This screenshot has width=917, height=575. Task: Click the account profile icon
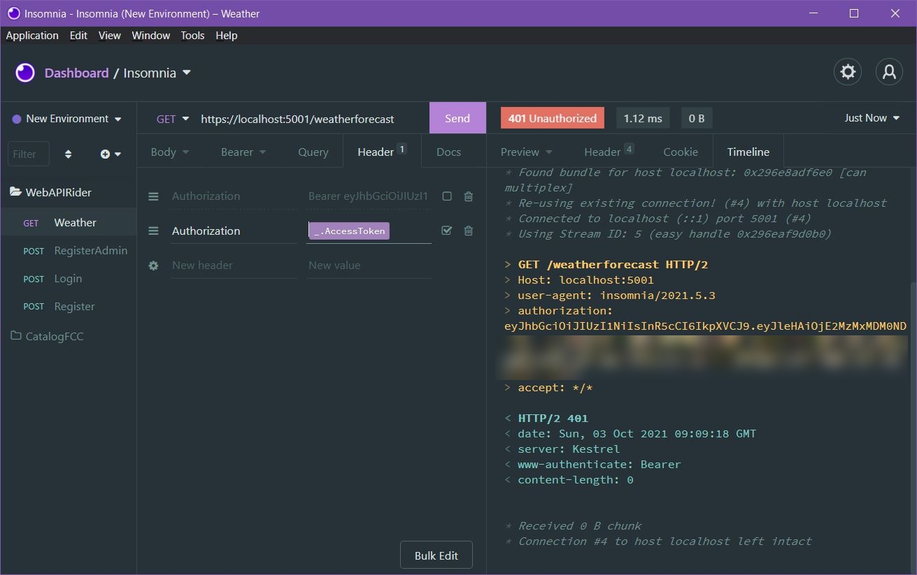889,71
